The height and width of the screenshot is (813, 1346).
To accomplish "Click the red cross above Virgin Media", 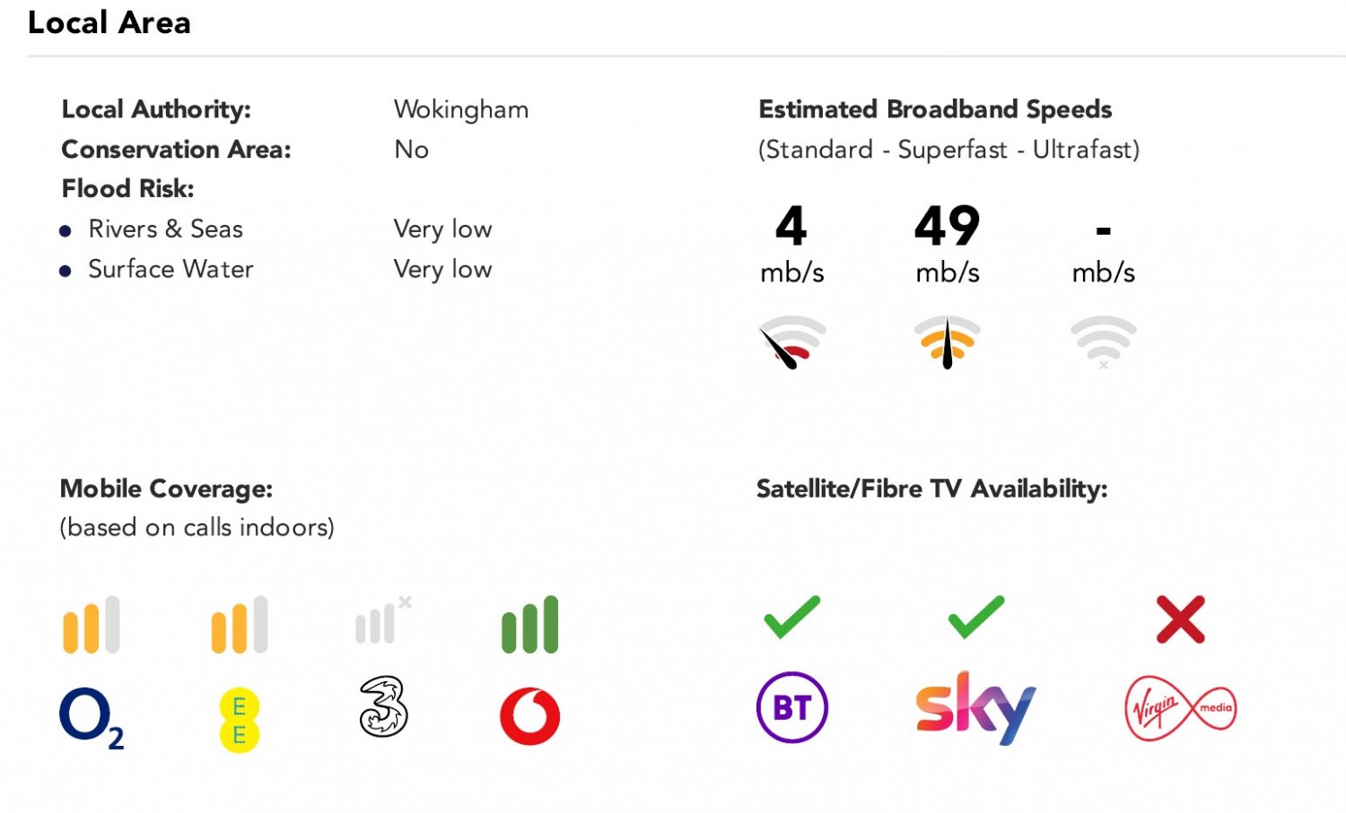I will pos(1180,619).
